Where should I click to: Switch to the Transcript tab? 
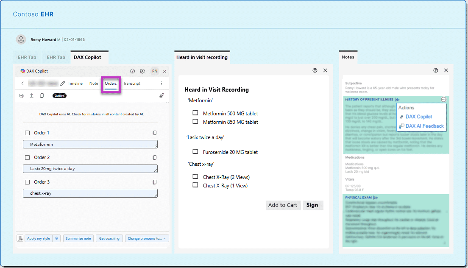point(132,83)
